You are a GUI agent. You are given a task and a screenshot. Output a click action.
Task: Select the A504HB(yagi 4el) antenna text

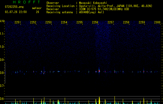91,12
